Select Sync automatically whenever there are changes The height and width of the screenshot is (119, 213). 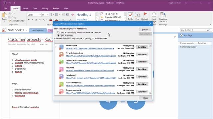58,32
